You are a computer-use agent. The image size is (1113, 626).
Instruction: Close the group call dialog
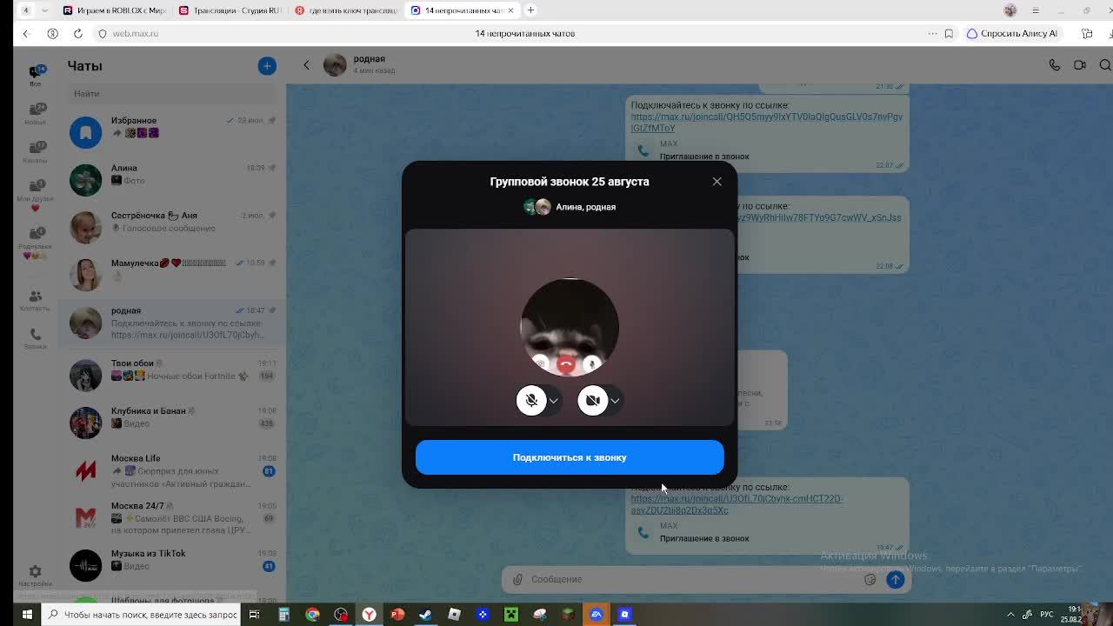(716, 182)
